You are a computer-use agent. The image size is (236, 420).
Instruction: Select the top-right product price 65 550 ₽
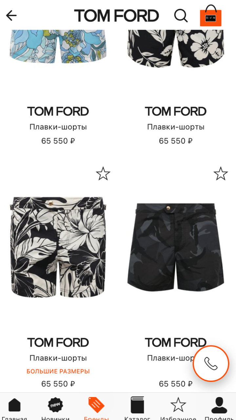(176, 141)
